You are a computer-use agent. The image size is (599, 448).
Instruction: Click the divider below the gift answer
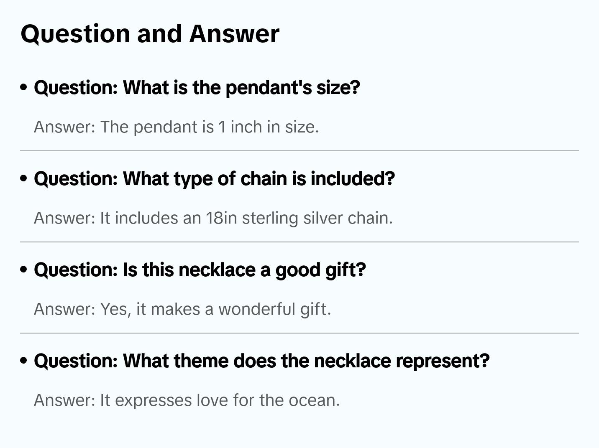coord(299,333)
